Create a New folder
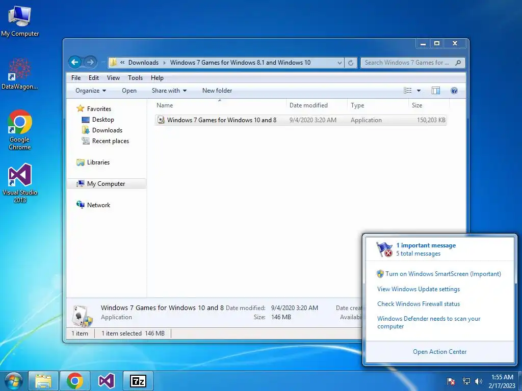 pyautogui.click(x=217, y=91)
